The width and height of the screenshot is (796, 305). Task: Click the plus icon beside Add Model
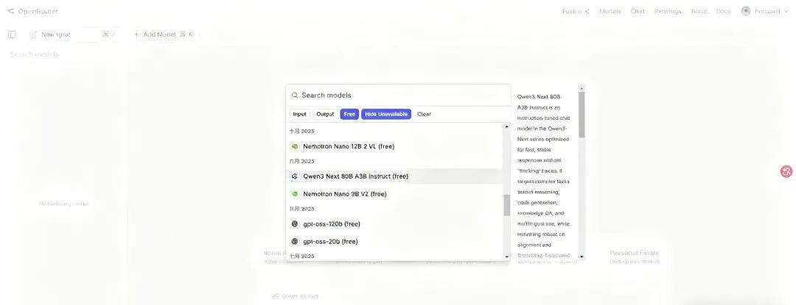[x=136, y=35]
